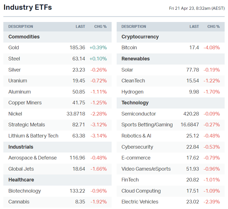
Task: Click the Hydrogen ETF name
Action: click(132, 92)
